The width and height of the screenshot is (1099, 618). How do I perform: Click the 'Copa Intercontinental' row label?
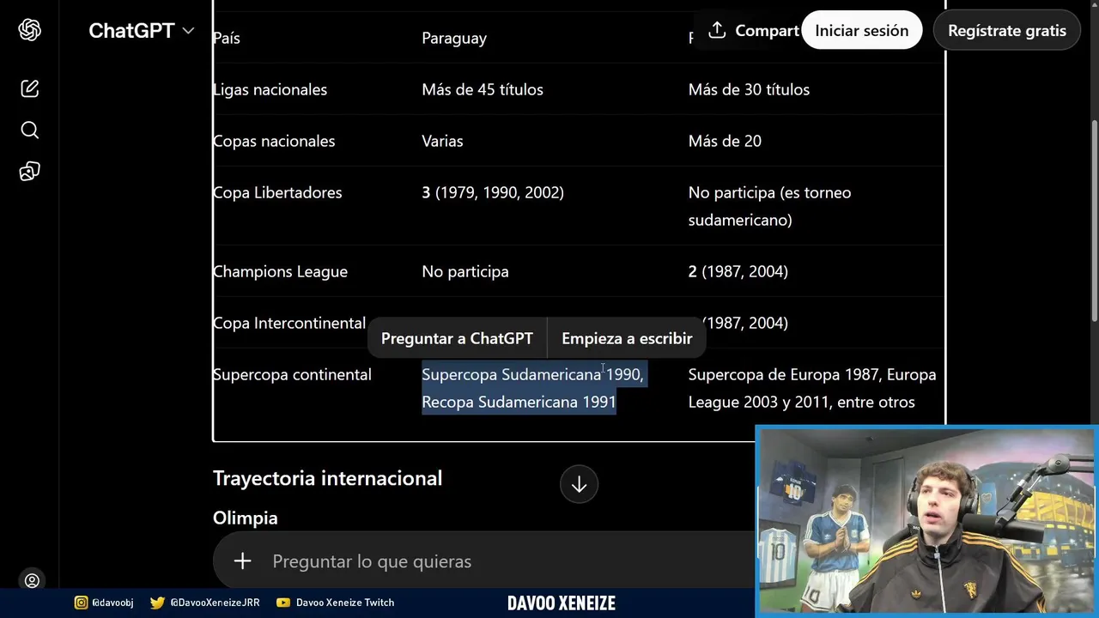coord(289,323)
